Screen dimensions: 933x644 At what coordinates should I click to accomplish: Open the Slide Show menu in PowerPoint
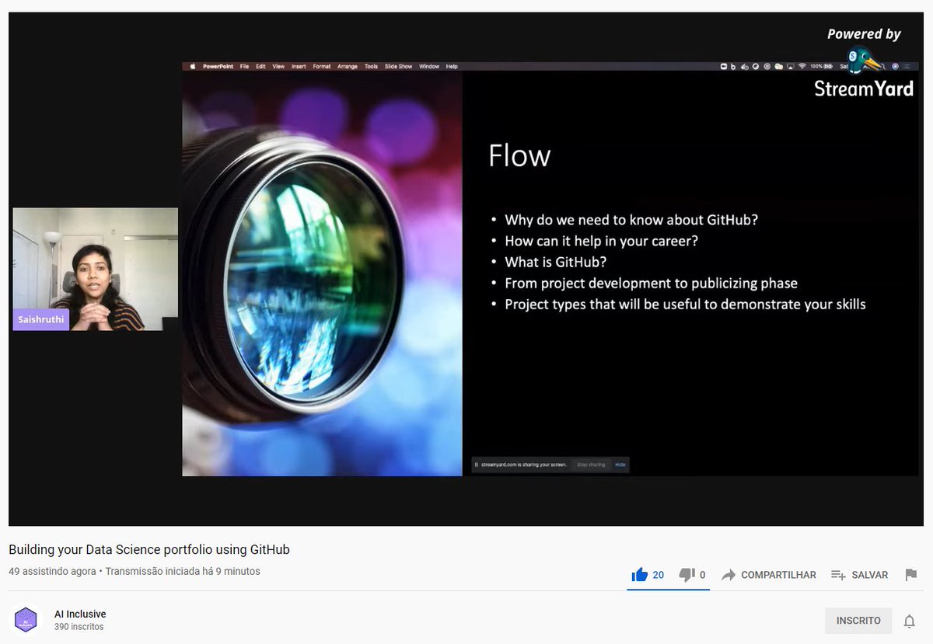[x=398, y=67]
